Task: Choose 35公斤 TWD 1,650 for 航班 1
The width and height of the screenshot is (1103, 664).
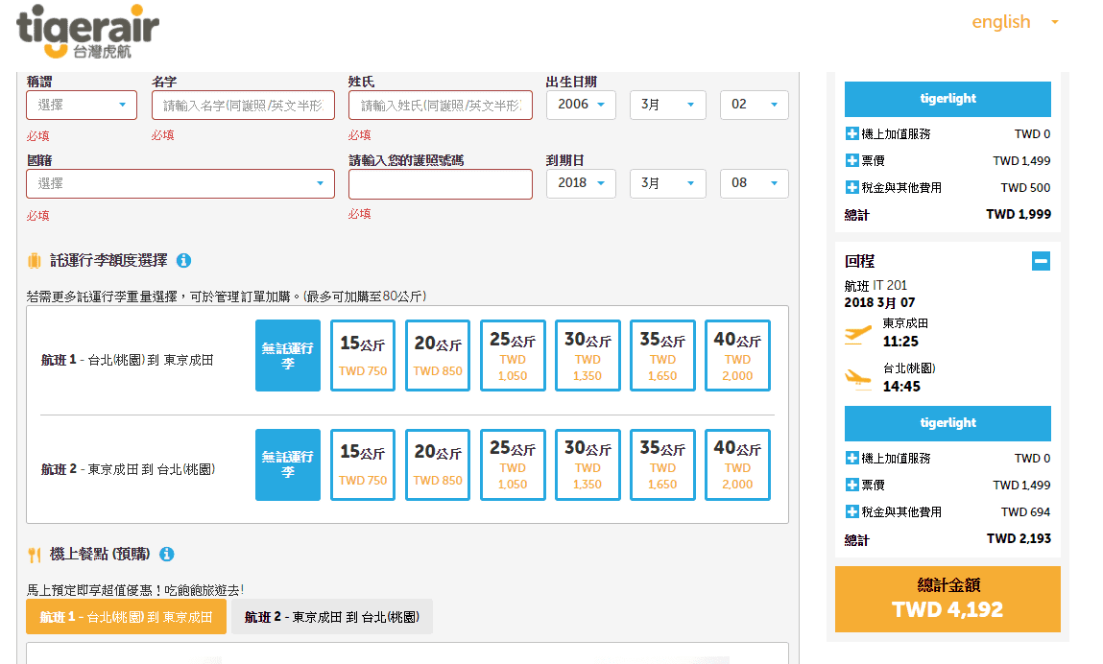Action: coord(662,355)
